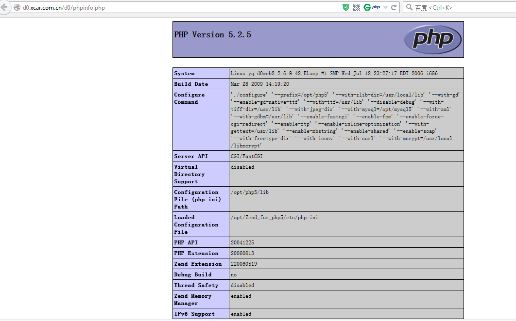Click the green G icon in address bar
This screenshot has width=516, height=321.
367,7
